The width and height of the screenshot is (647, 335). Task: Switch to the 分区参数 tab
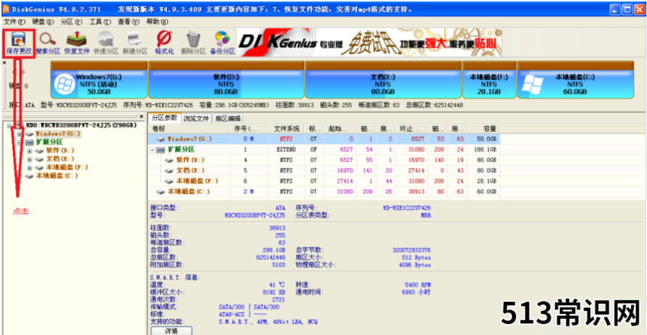[x=165, y=118]
